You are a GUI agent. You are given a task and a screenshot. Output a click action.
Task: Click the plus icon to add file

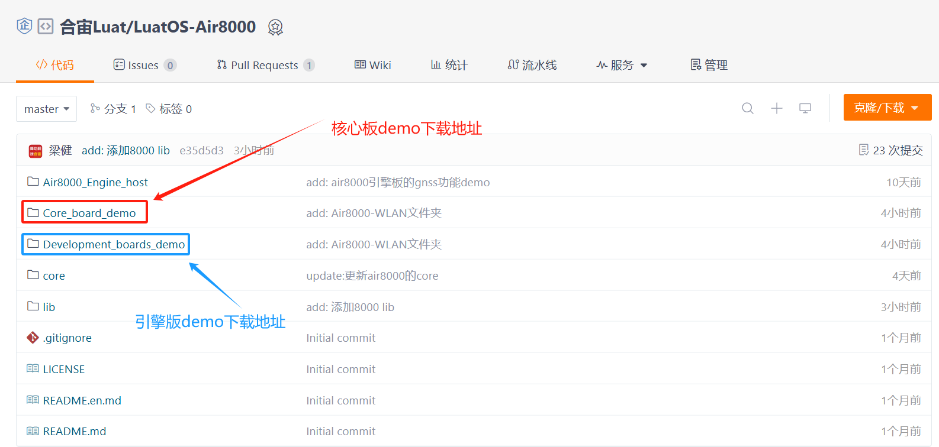777,108
